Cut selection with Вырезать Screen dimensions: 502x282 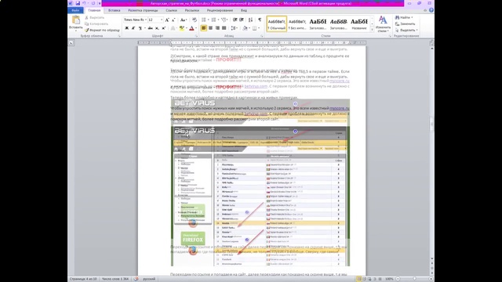pyautogui.click(x=94, y=17)
